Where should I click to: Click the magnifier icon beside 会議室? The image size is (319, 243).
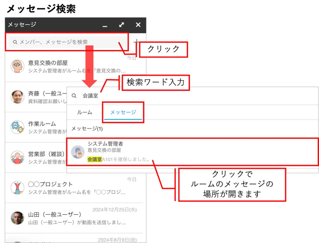(74, 96)
